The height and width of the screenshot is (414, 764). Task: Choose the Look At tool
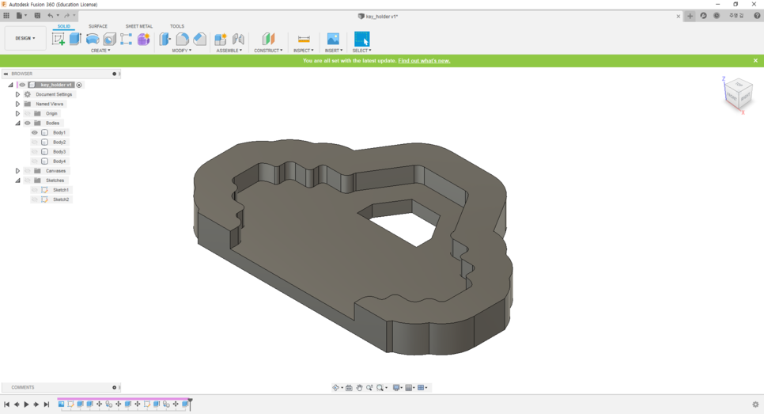tap(349, 388)
